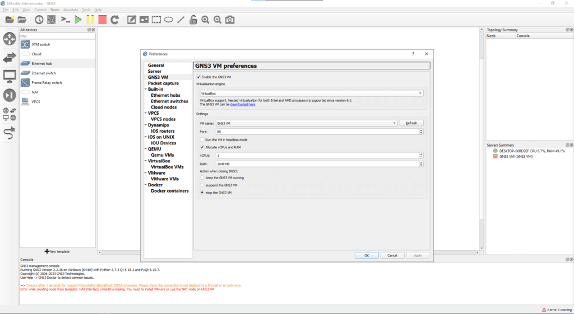Collapse the VirtualBox tree section
Screen dimensions: 574x314
click(x=146, y=161)
